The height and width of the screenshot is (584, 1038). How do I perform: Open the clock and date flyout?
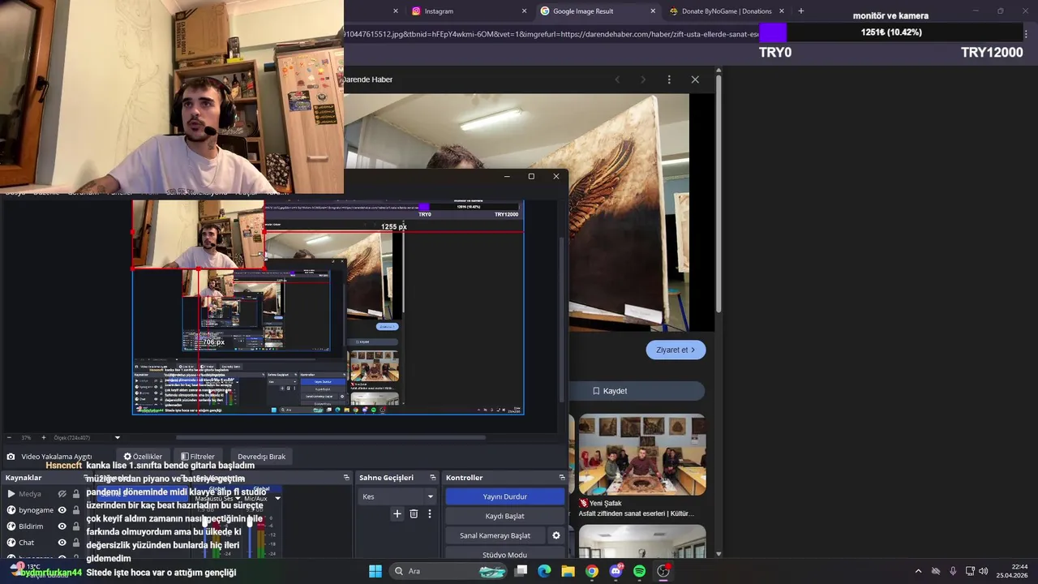coord(1013,571)
